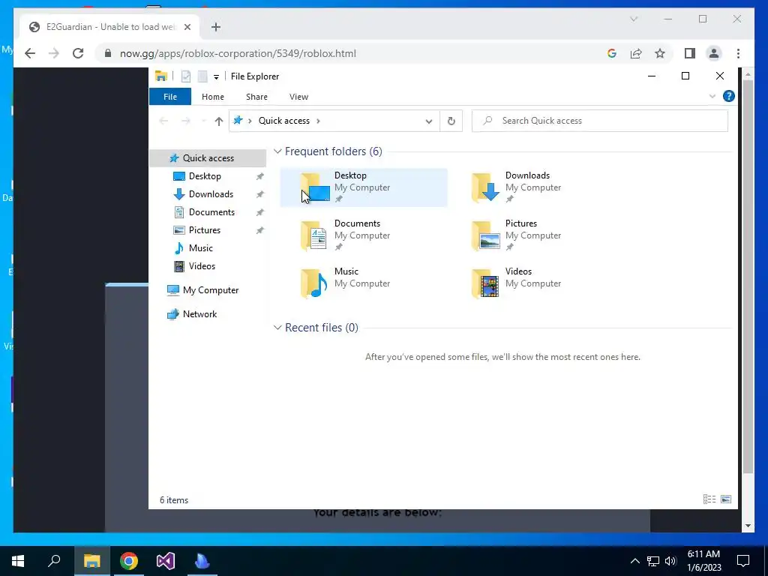Select Documents in navigation pane
The width and height of the screenshot is (768, 576).
point(211,212)
